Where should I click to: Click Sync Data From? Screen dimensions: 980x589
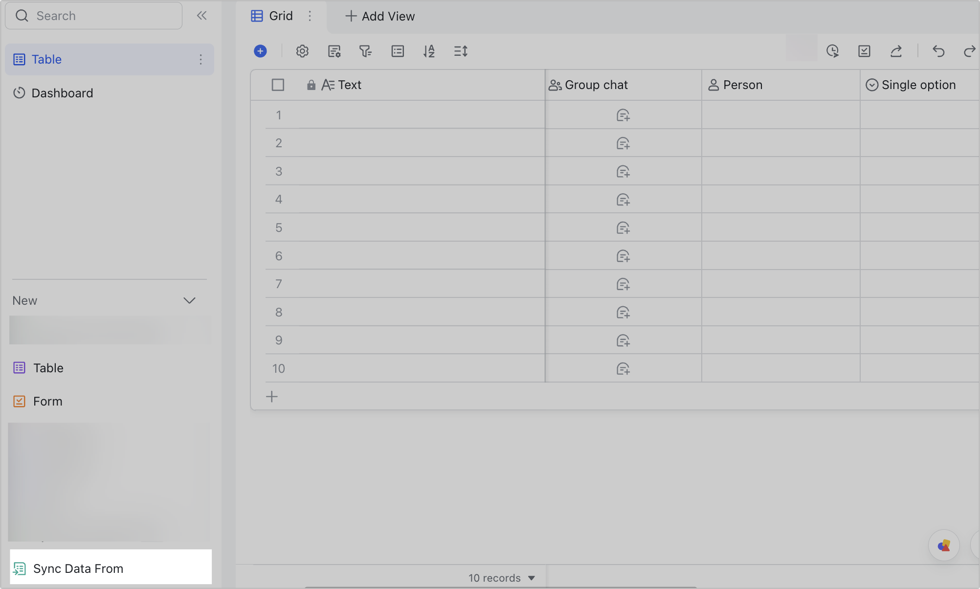click(78, 568)
